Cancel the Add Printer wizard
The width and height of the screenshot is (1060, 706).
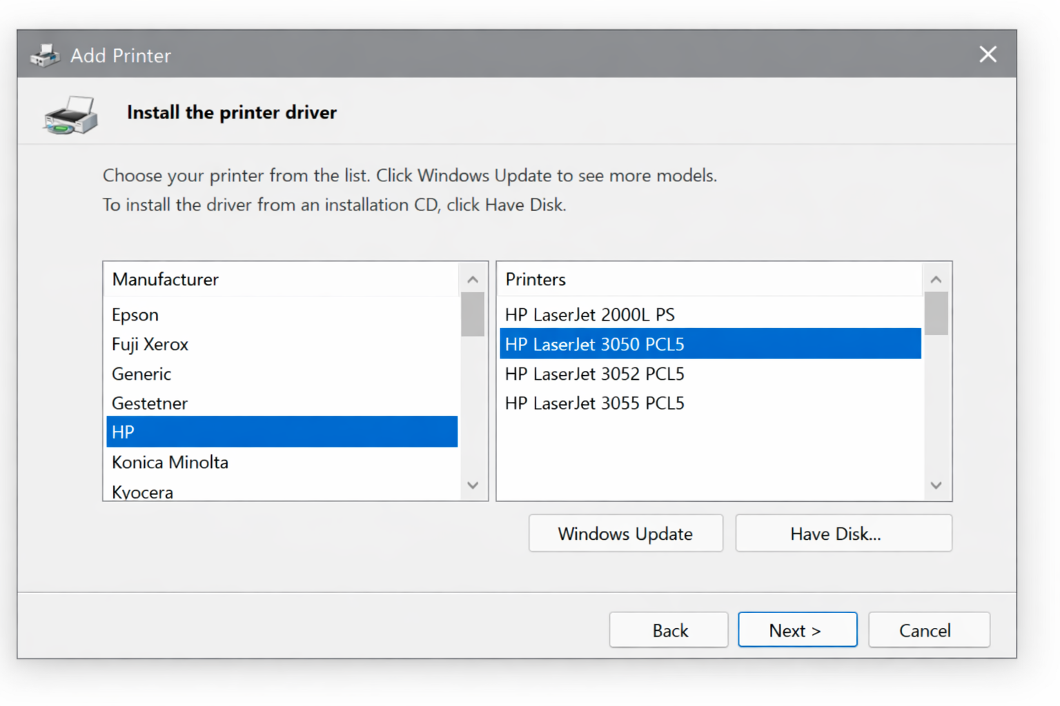point(928,629)
